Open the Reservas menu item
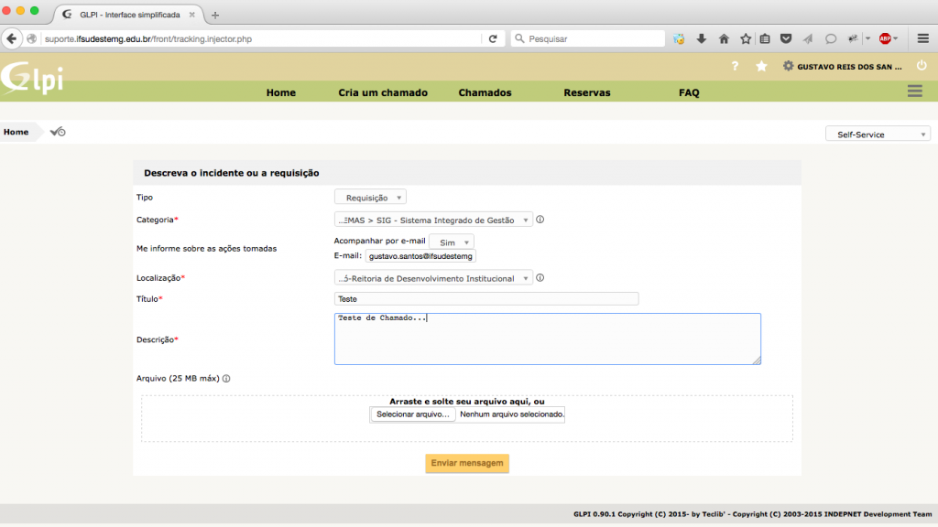Viewport: 938px width, 527px height. click(586, 92)
